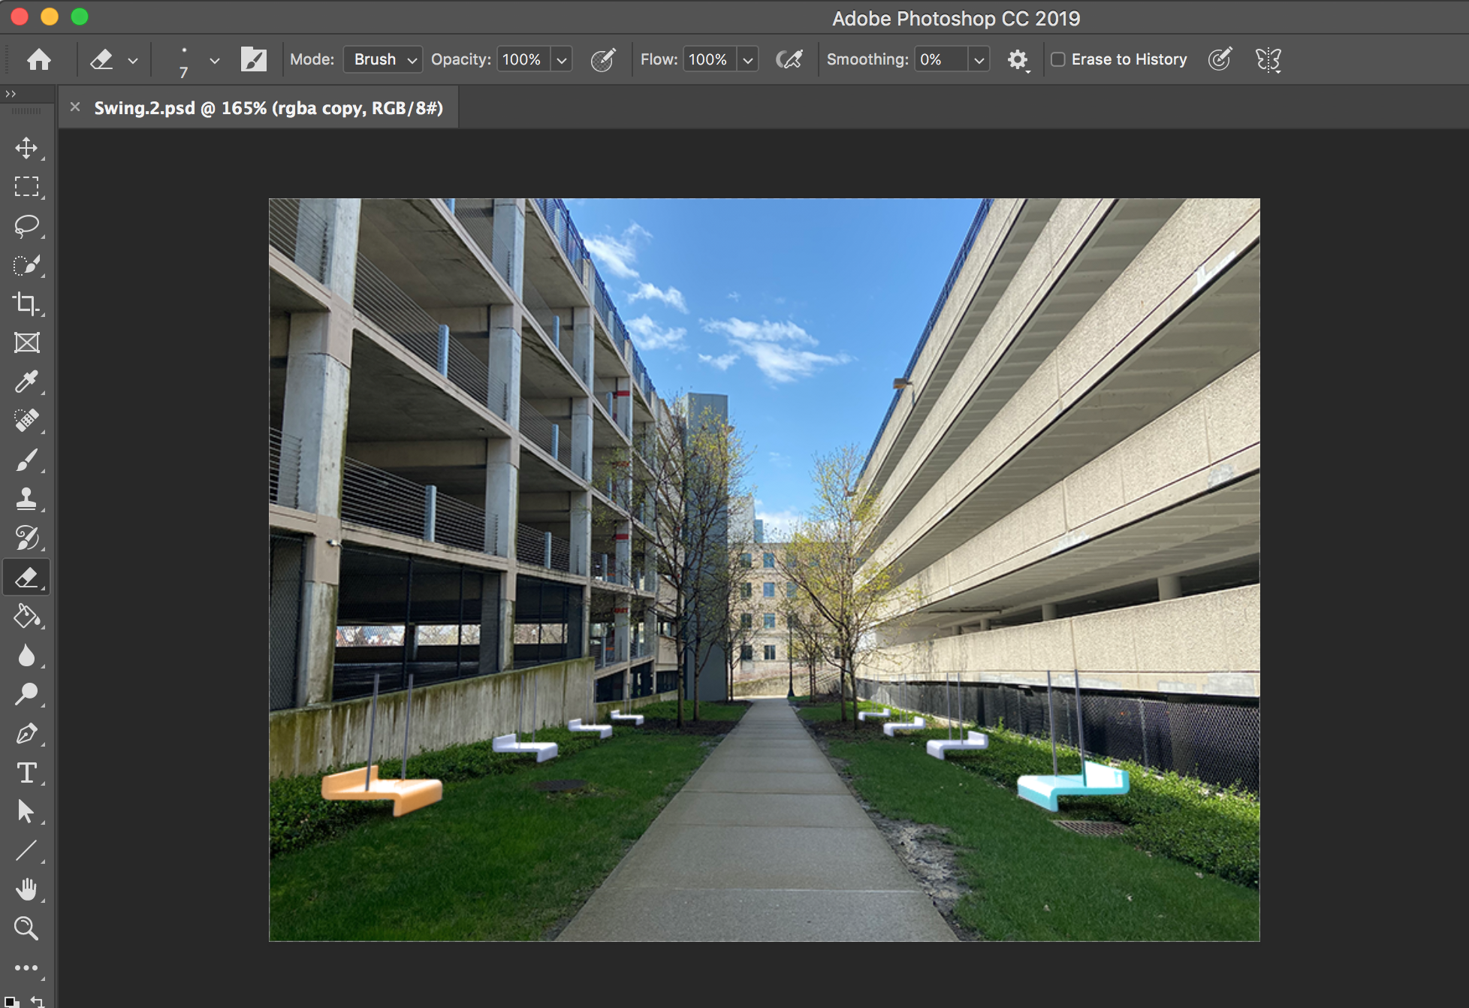Choose the Hand tool
This screenshot has height=1008, width=1469.
tap(26, 890)
